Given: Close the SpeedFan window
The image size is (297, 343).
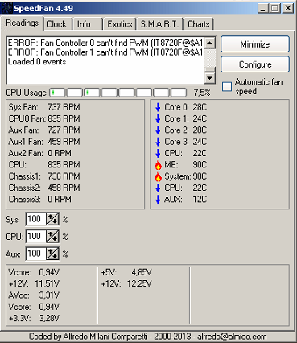Looking at the screenshot, I should tap(288, 8).
